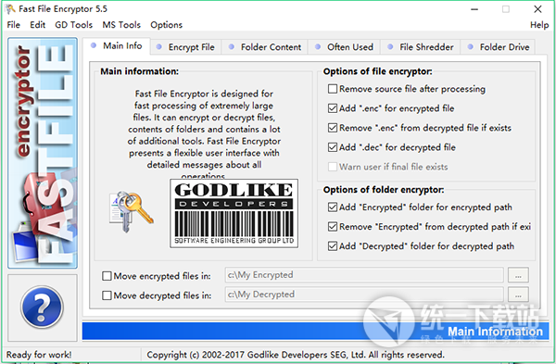Screen dimensions: 556x364
Task: Toggle Add ".enc" for encrypted file
Action: pyautogui.click(x=333, y=108)
